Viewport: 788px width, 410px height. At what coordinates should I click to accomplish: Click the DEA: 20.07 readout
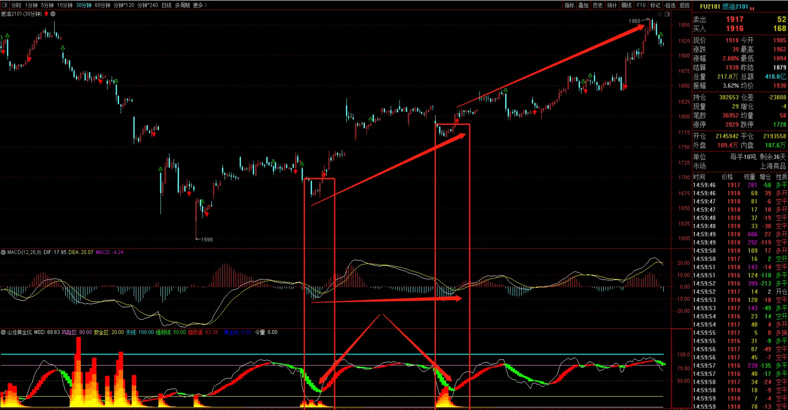[81, 252]
